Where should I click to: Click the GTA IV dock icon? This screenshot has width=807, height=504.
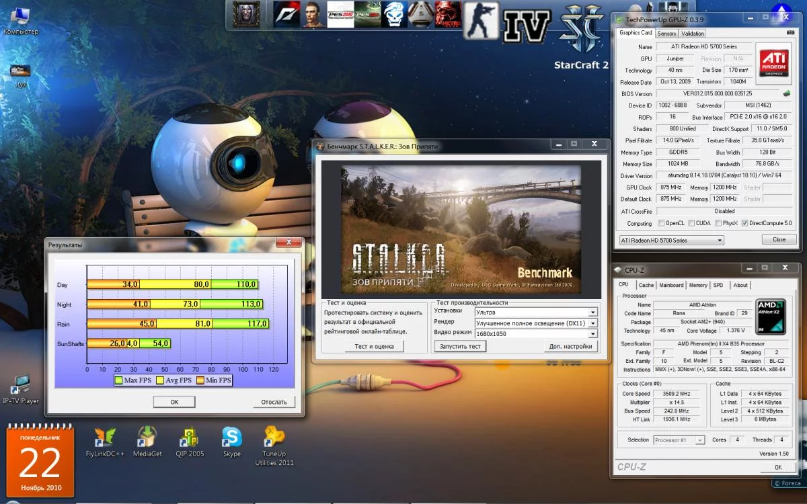527,26
